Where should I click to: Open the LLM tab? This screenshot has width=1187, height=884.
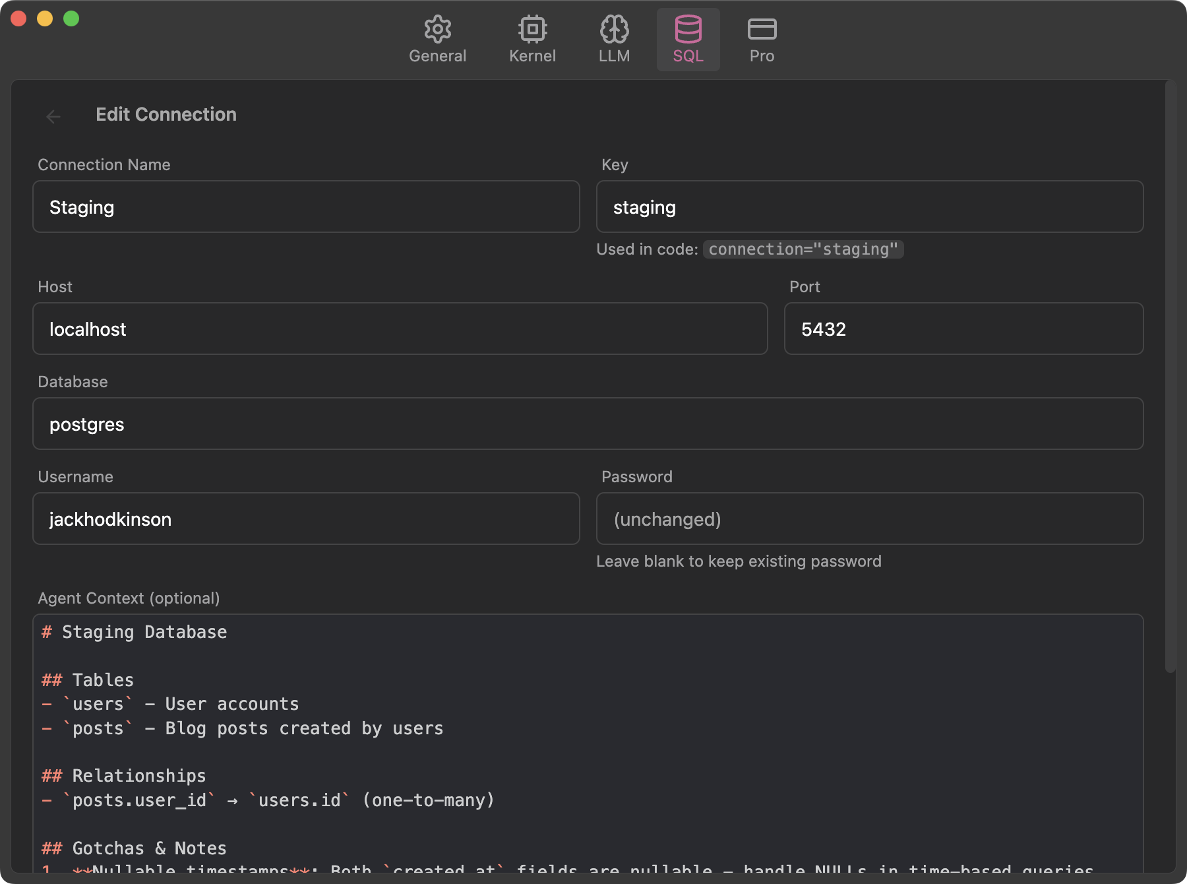click(x=614, y=40)
